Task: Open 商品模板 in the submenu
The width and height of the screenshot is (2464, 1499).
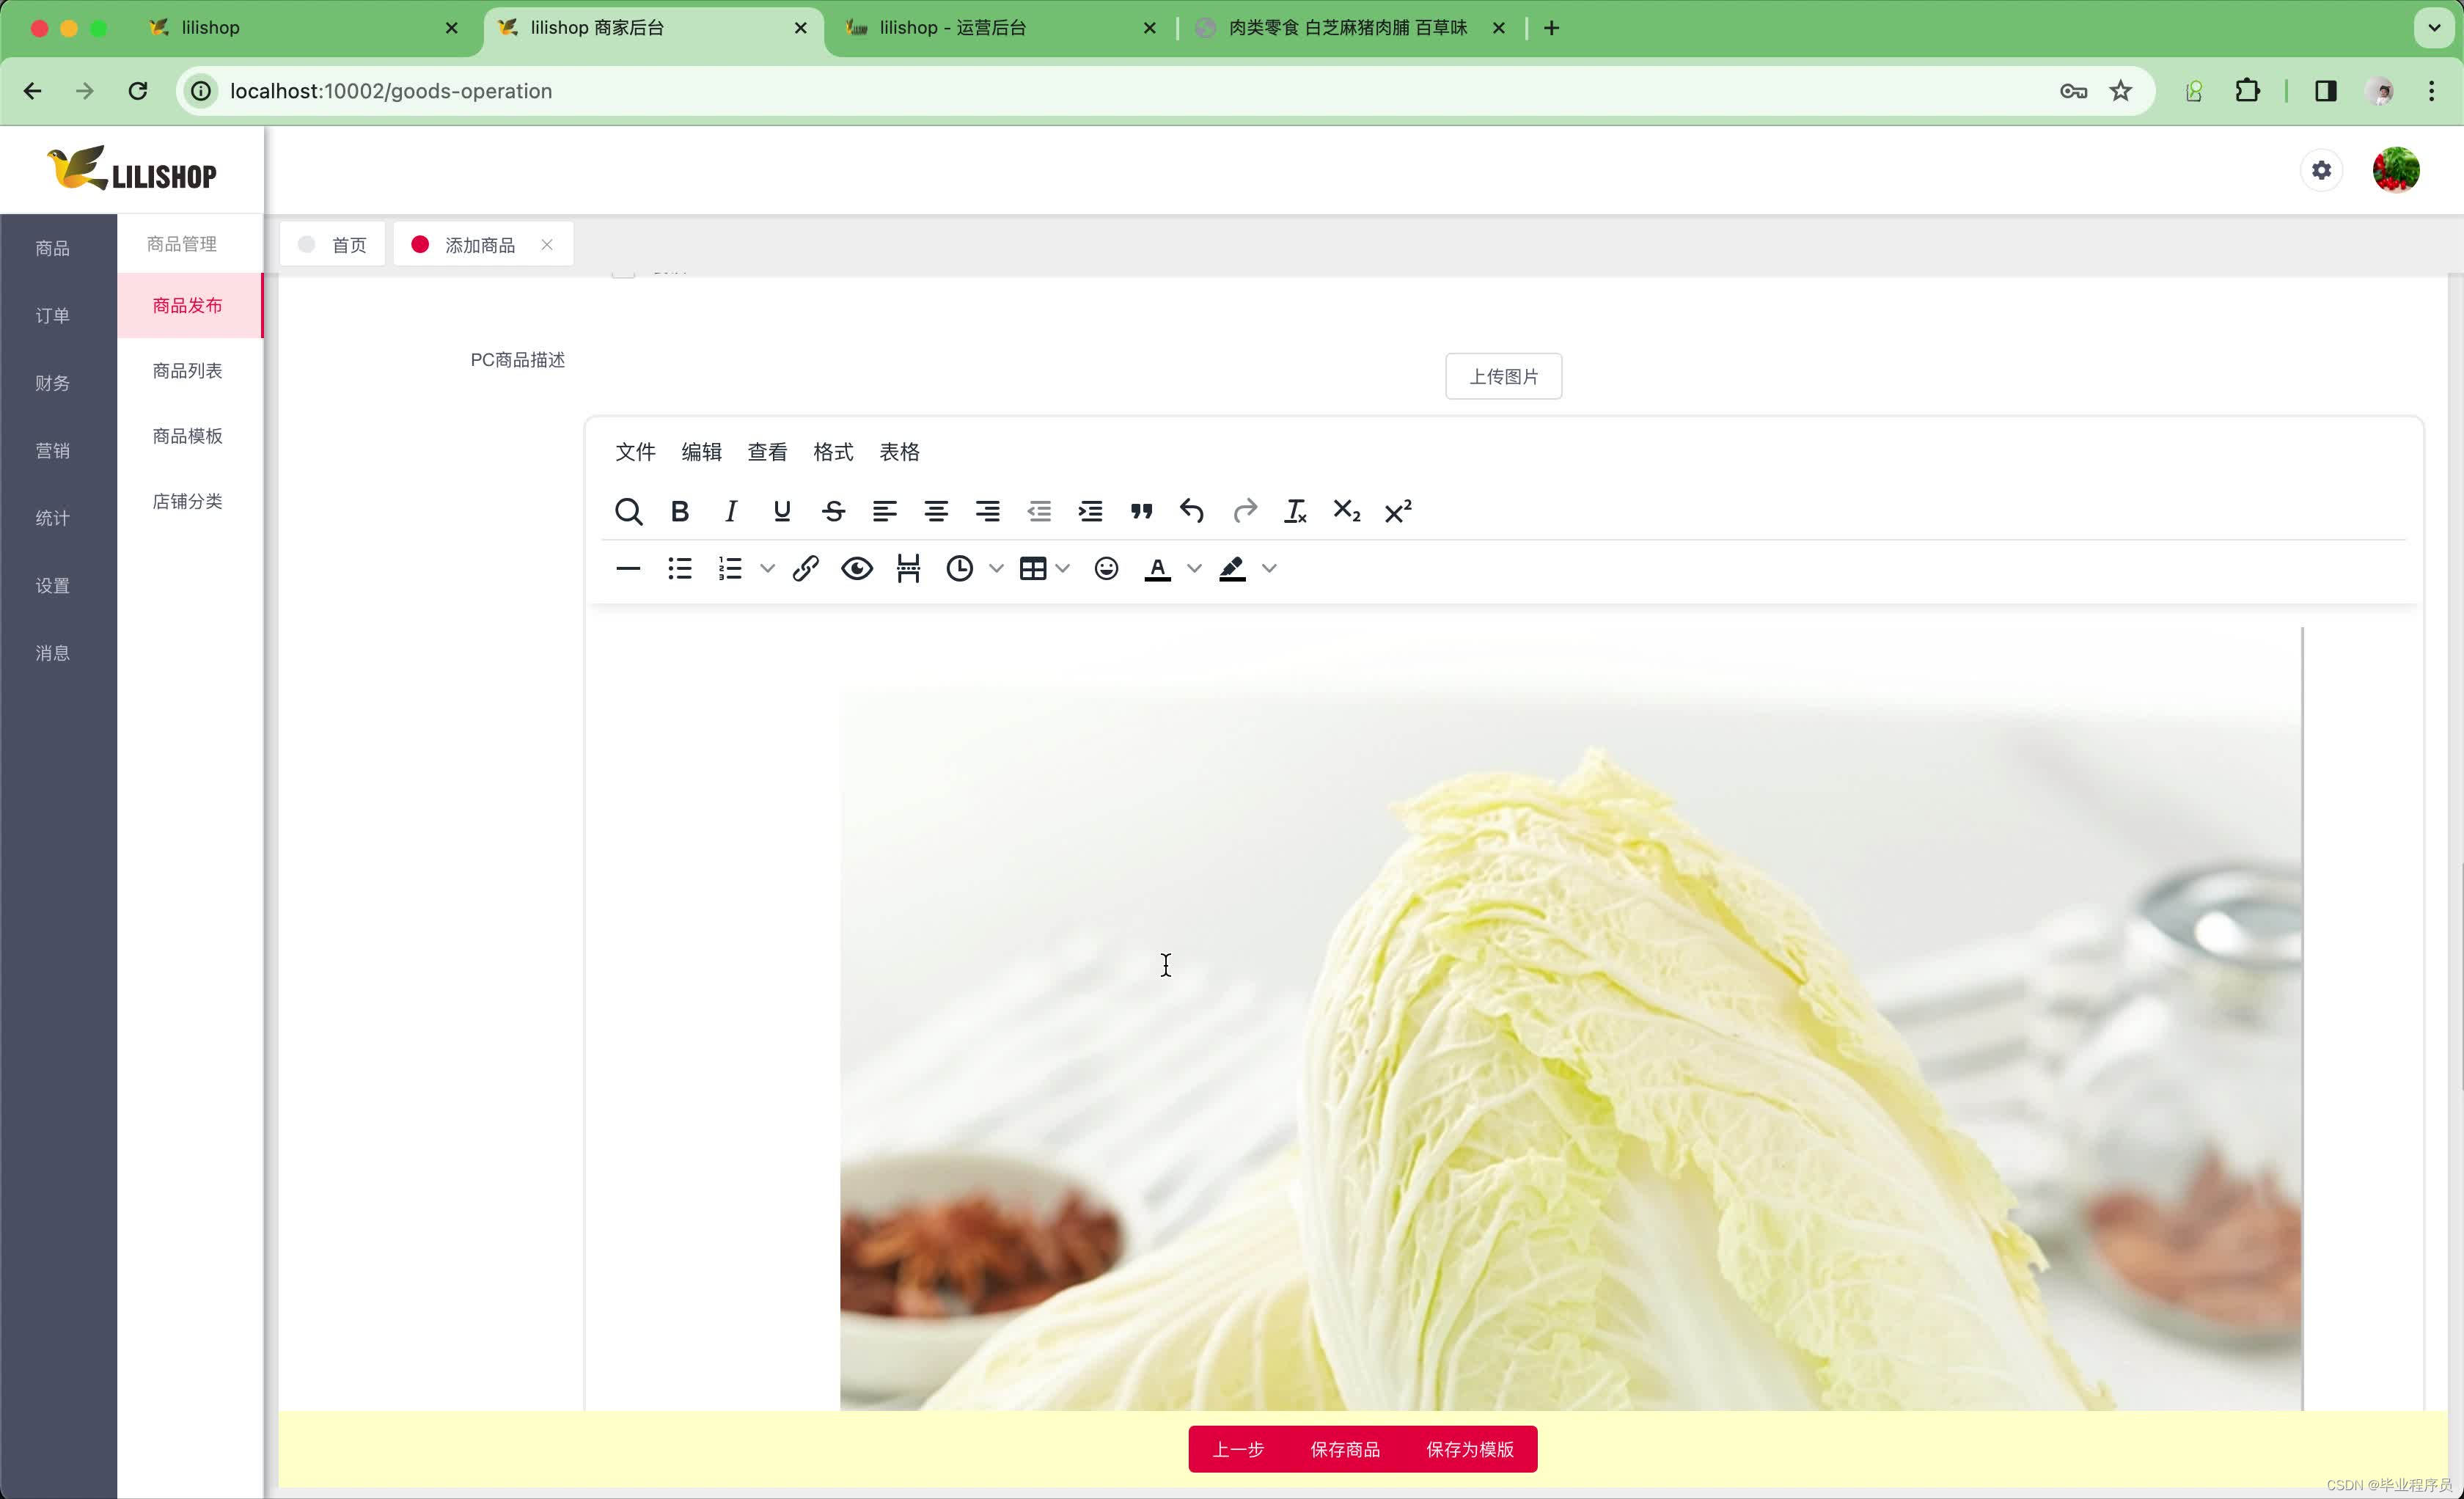Action: tap(188, 436)
